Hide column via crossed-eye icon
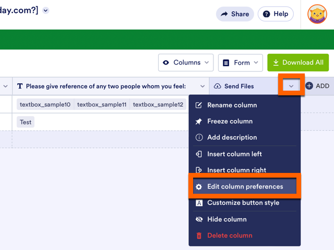Image resolution: width=334 pixels, height=250 pixels. (199, 219)
